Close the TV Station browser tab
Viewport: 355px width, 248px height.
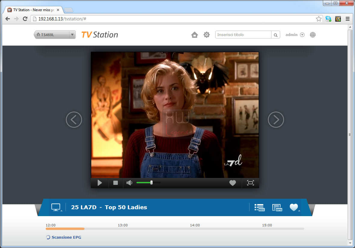(x=58, y=10)
